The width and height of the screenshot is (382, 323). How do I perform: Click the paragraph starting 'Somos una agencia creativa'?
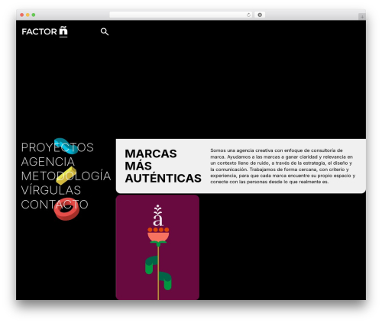point(283,166)
